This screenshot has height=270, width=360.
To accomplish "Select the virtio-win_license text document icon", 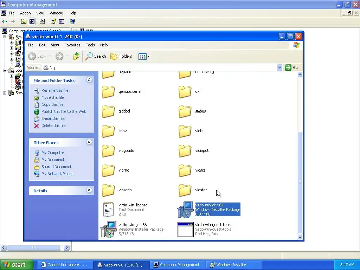I will (108, 210).
